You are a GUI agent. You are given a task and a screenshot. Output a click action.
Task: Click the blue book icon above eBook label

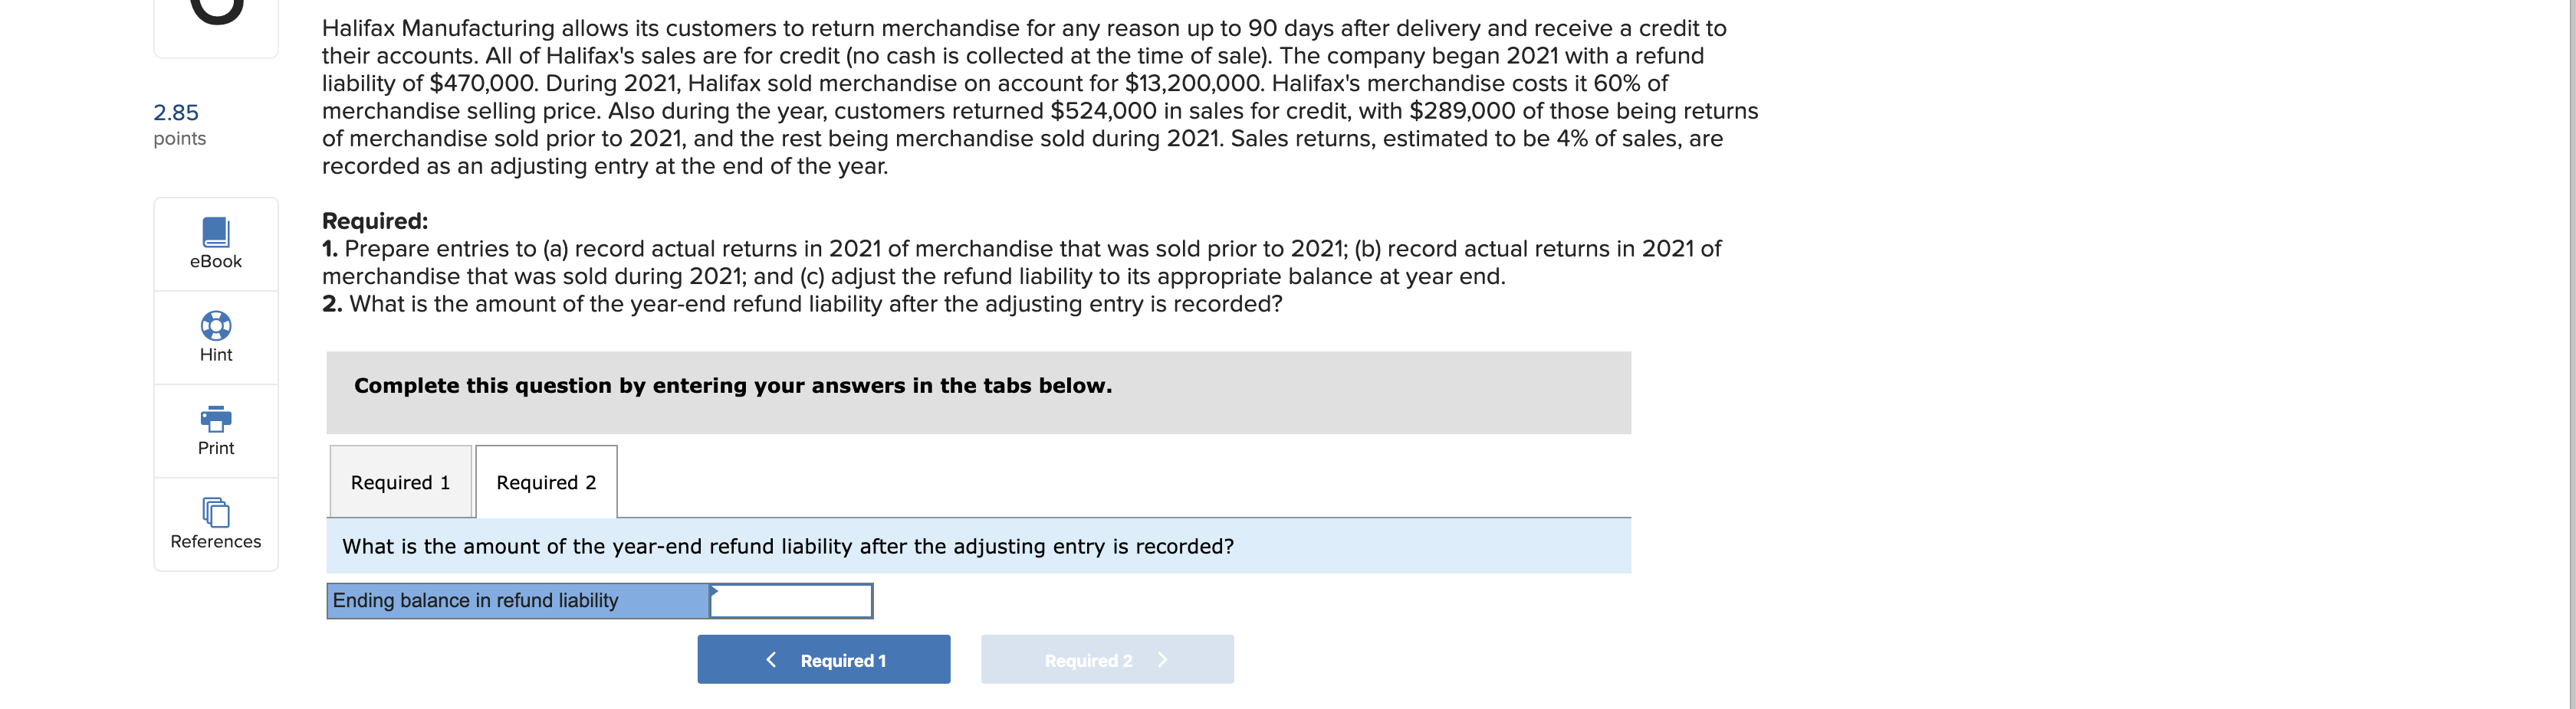(x=215, y=233)
